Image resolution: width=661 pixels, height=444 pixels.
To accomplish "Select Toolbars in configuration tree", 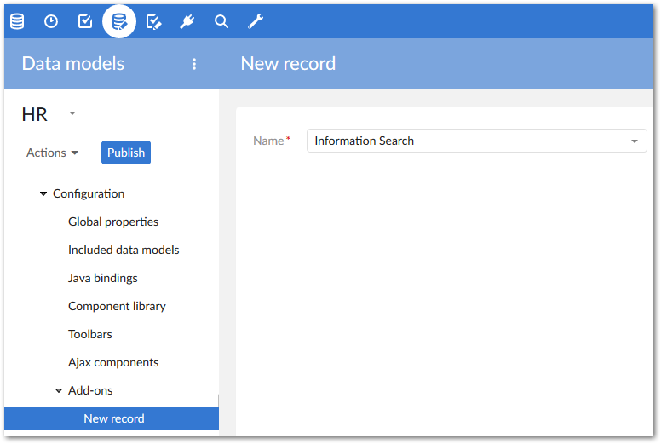I will [89, 334].
